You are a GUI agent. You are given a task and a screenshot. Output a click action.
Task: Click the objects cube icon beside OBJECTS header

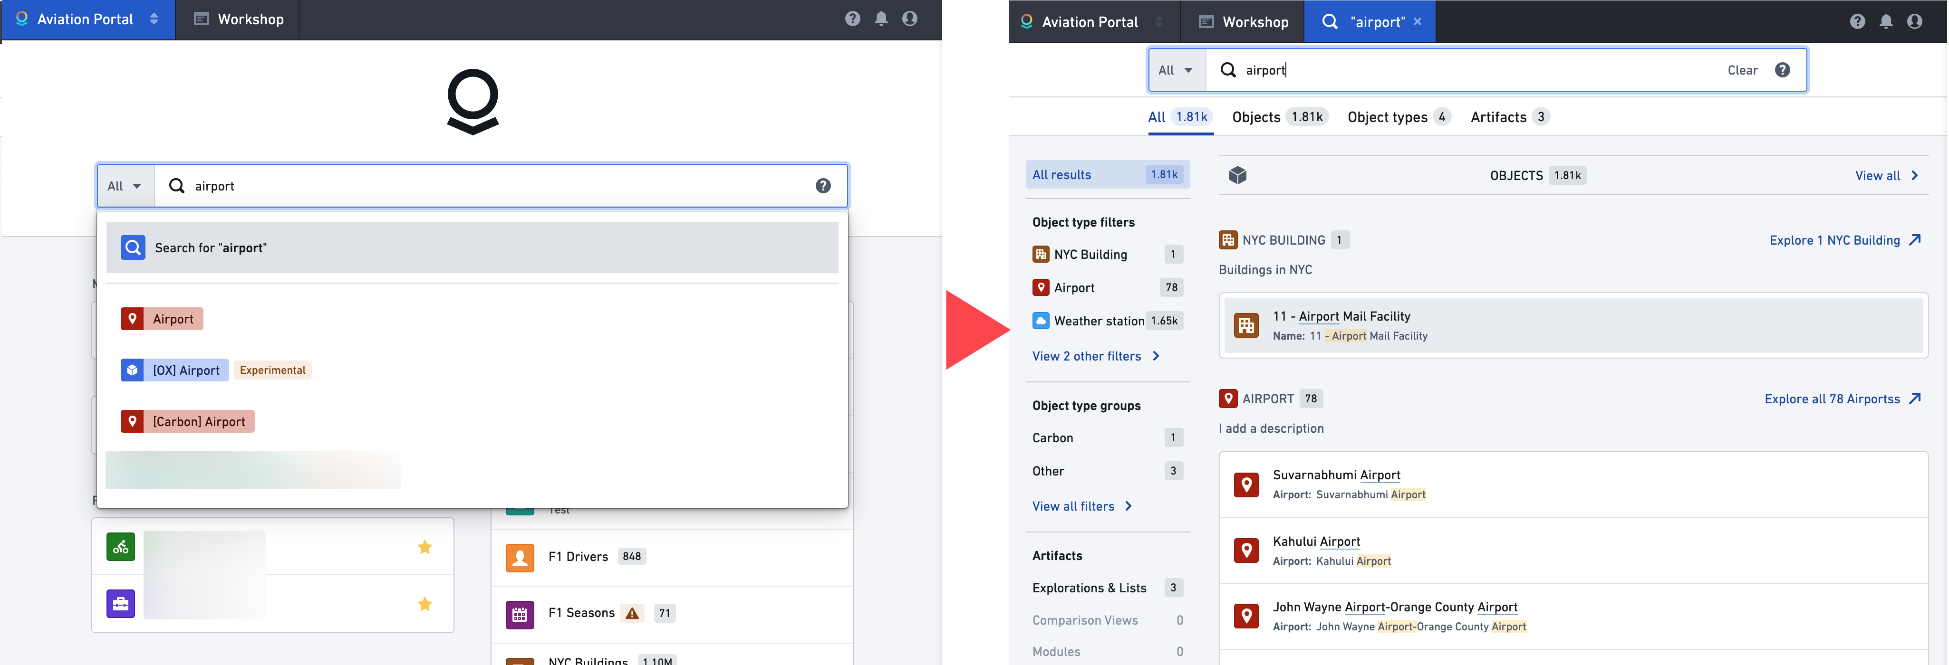(x=1238, y=175)
